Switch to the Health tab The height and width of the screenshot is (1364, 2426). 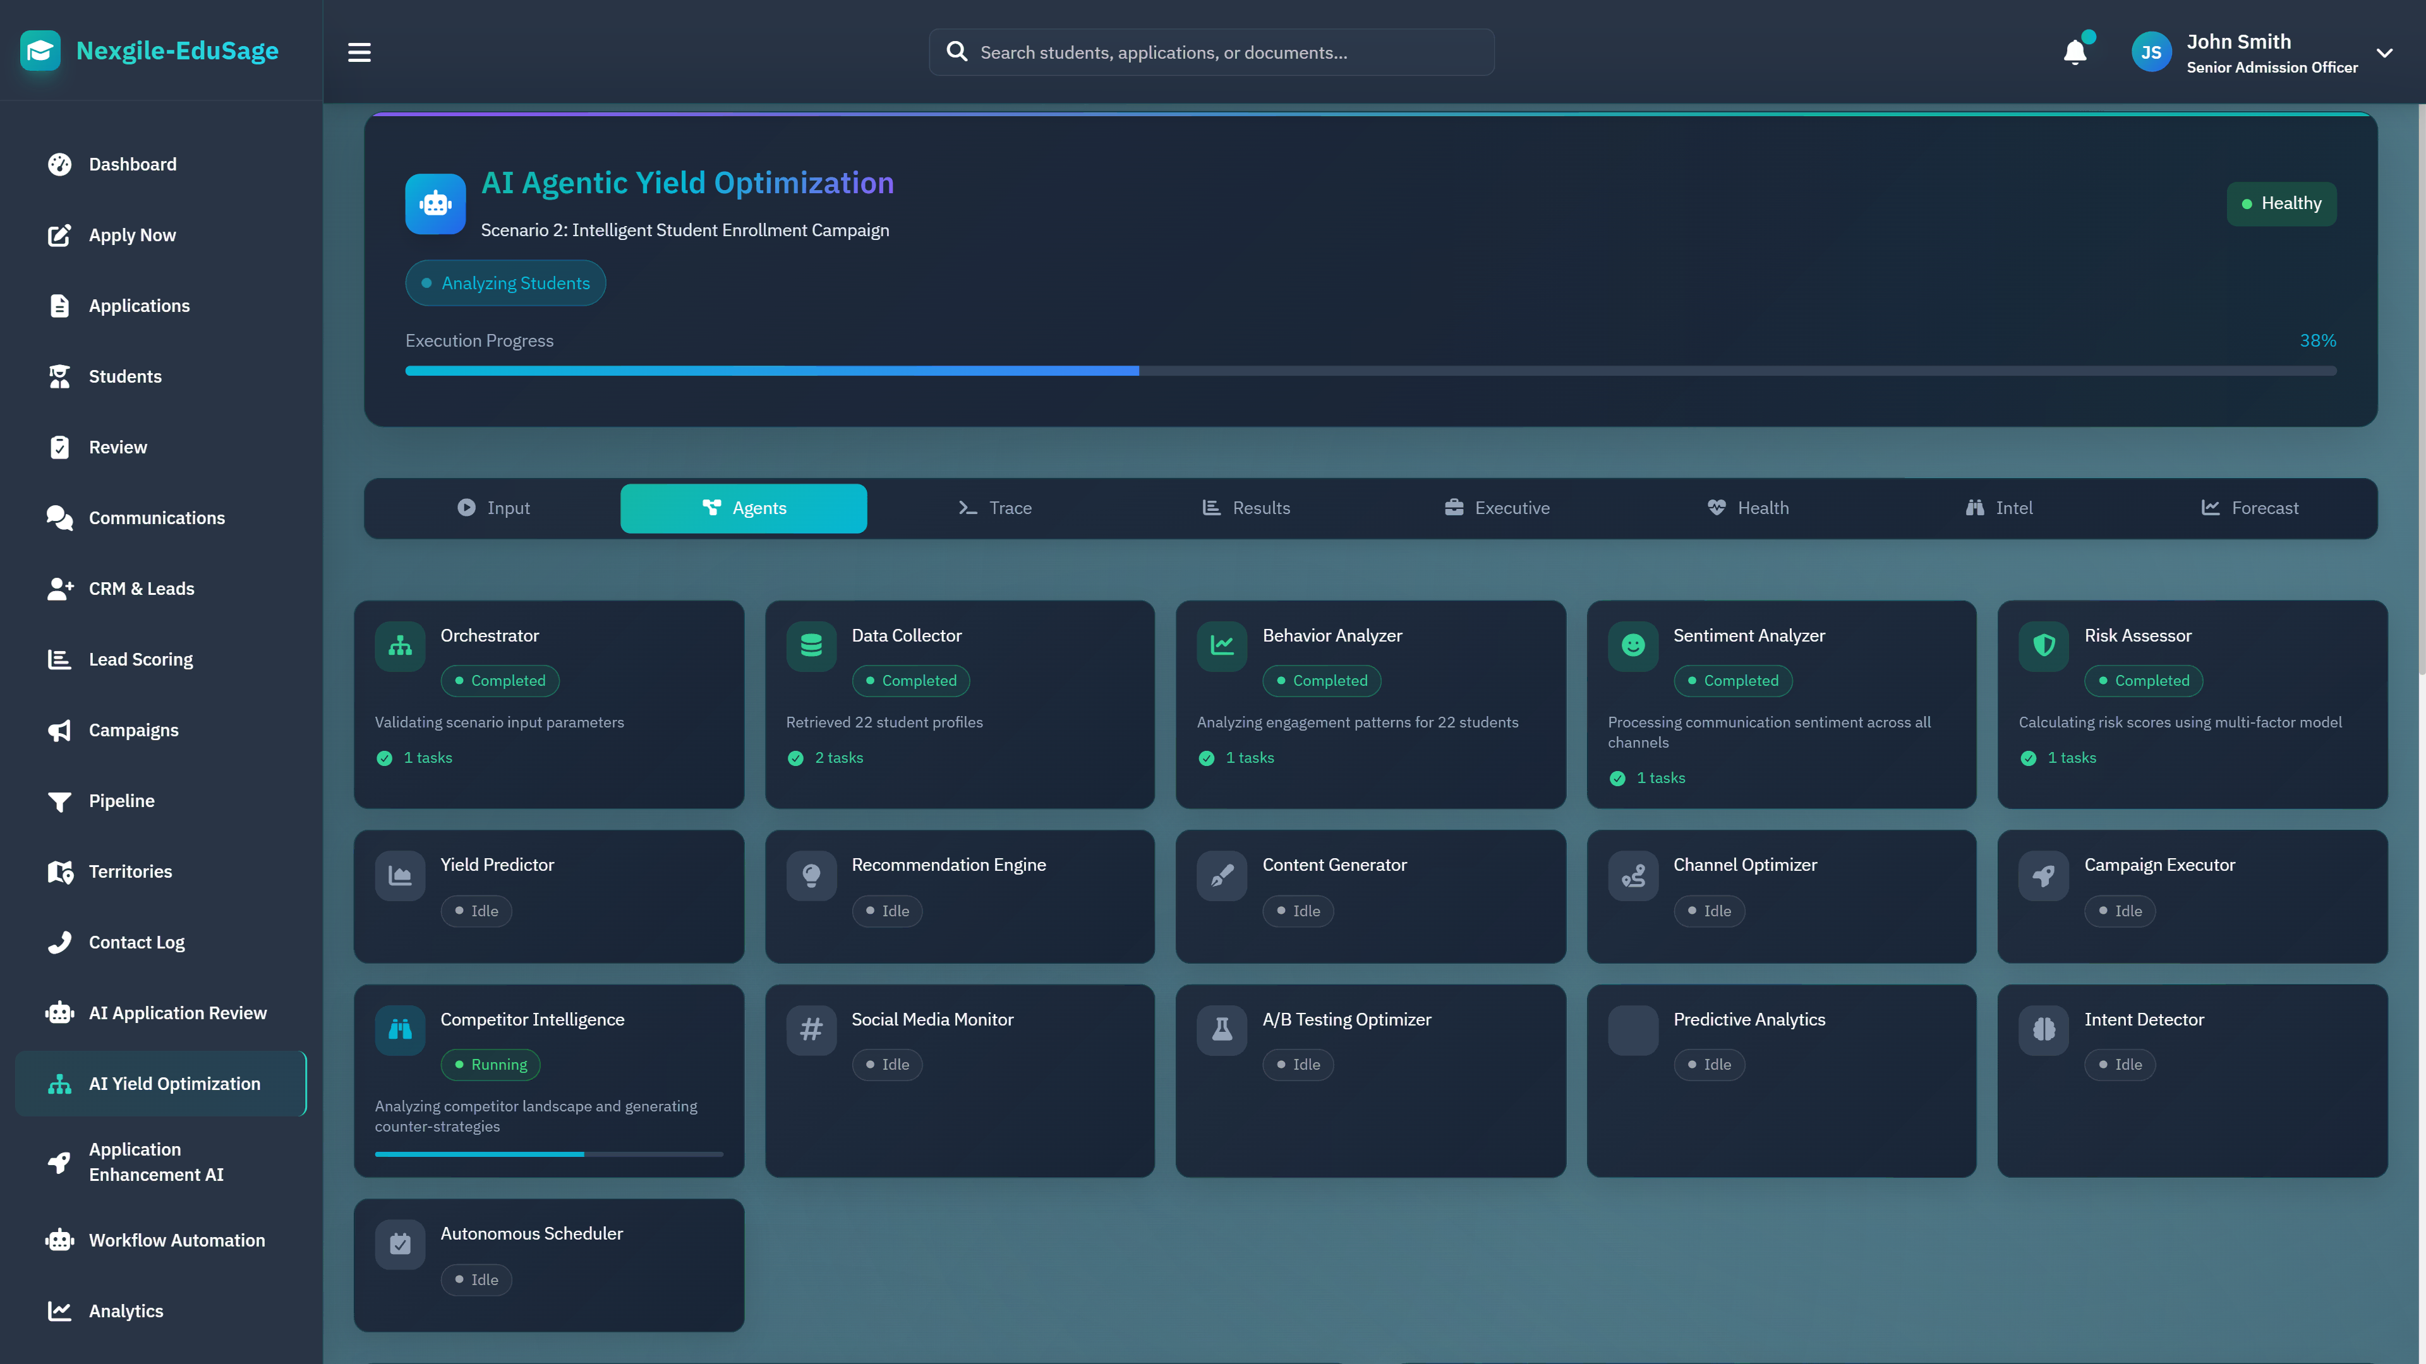point(1749,507)
